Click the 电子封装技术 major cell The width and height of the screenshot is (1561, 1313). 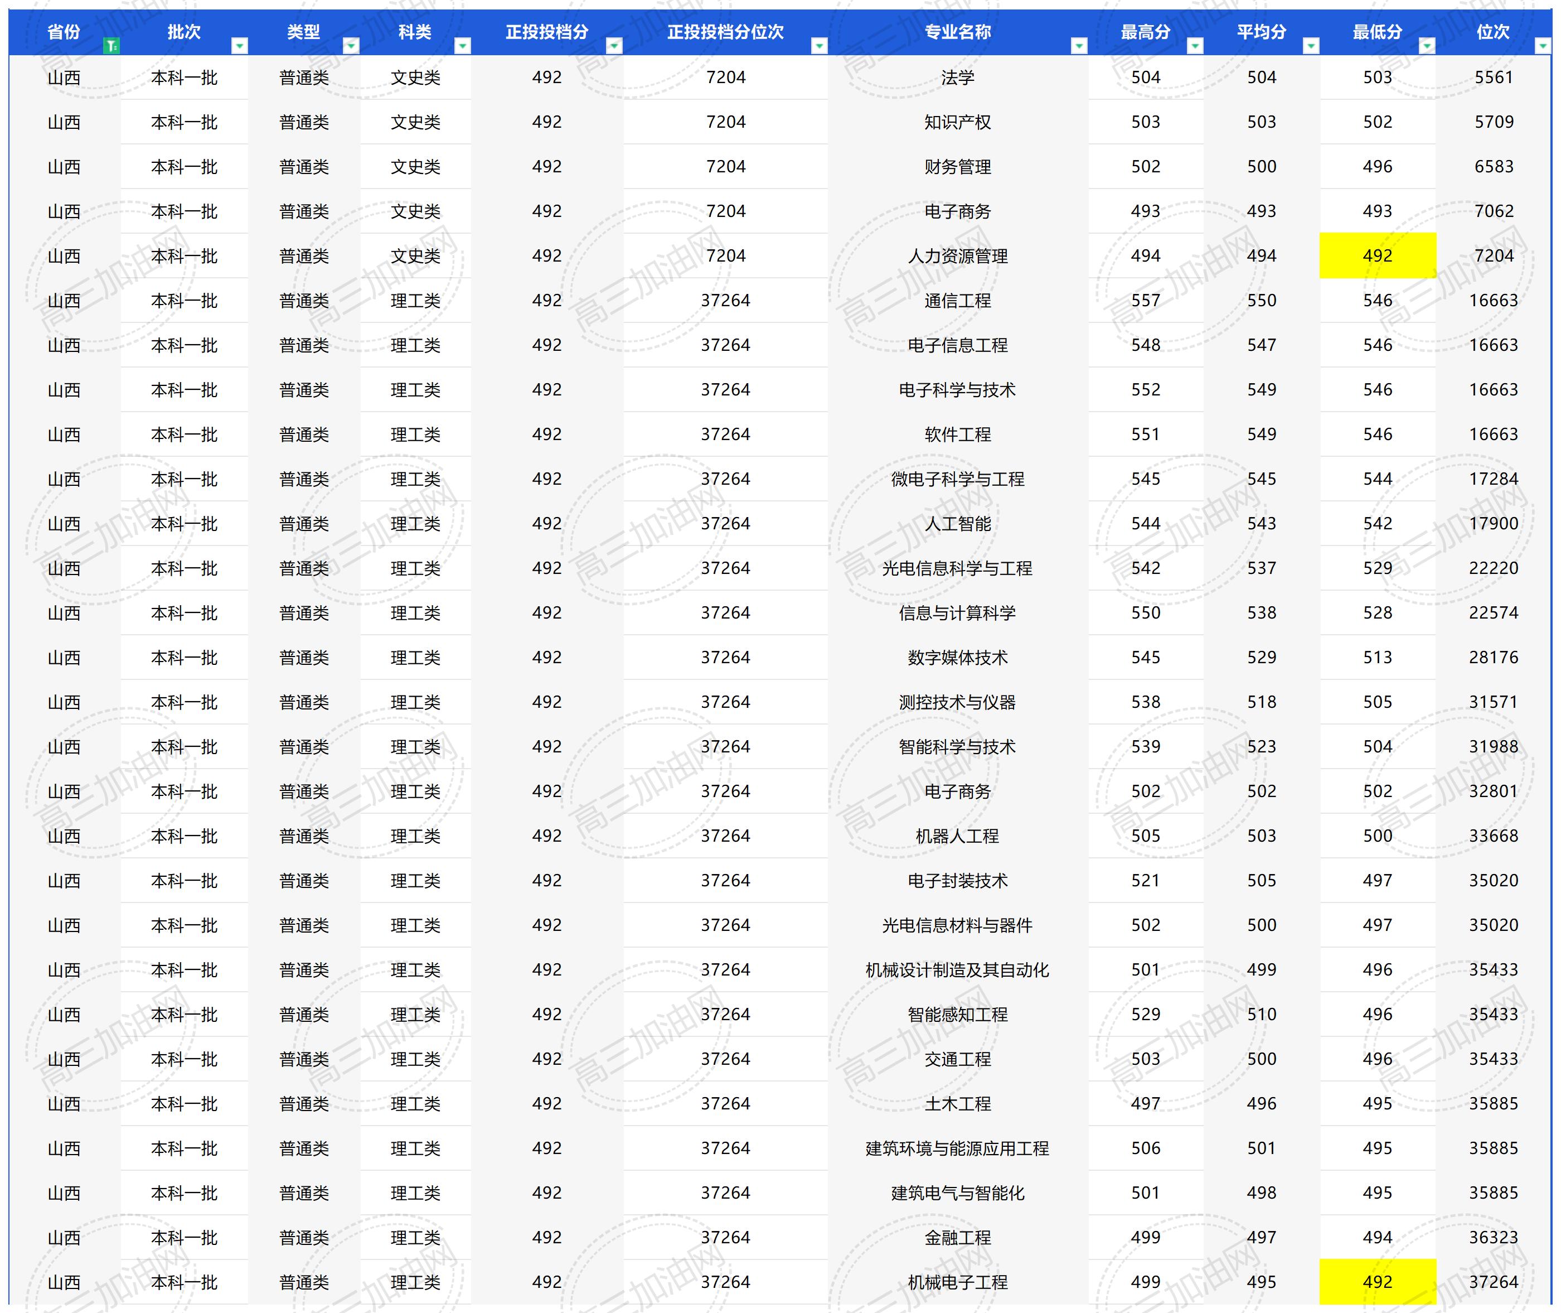click(958, 881)
